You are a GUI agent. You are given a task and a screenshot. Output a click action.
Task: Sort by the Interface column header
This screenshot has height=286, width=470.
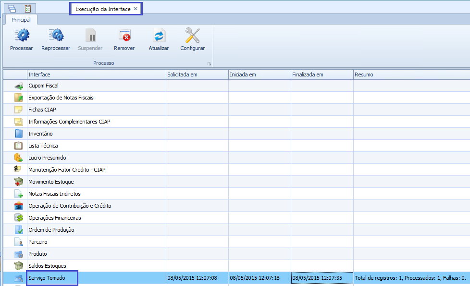[x=96, y=75]
